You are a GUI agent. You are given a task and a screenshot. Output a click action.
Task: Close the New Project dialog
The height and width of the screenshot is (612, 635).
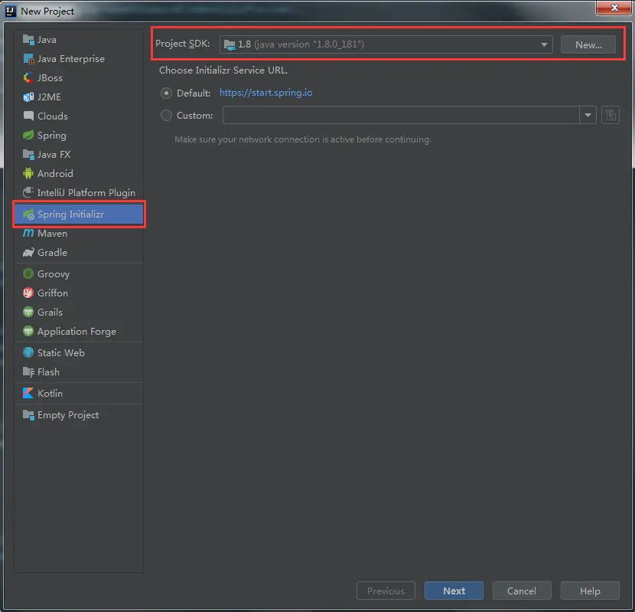coord(614,8)
